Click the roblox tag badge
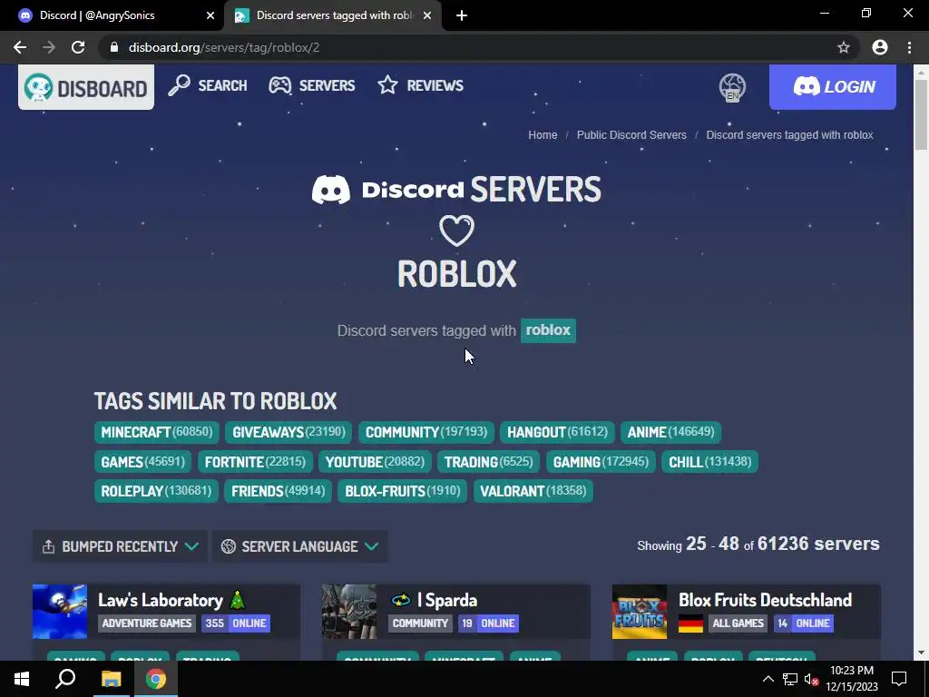929x697 pixels. (548, 330)
